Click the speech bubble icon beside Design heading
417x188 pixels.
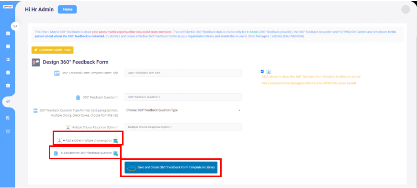[36, 63]
